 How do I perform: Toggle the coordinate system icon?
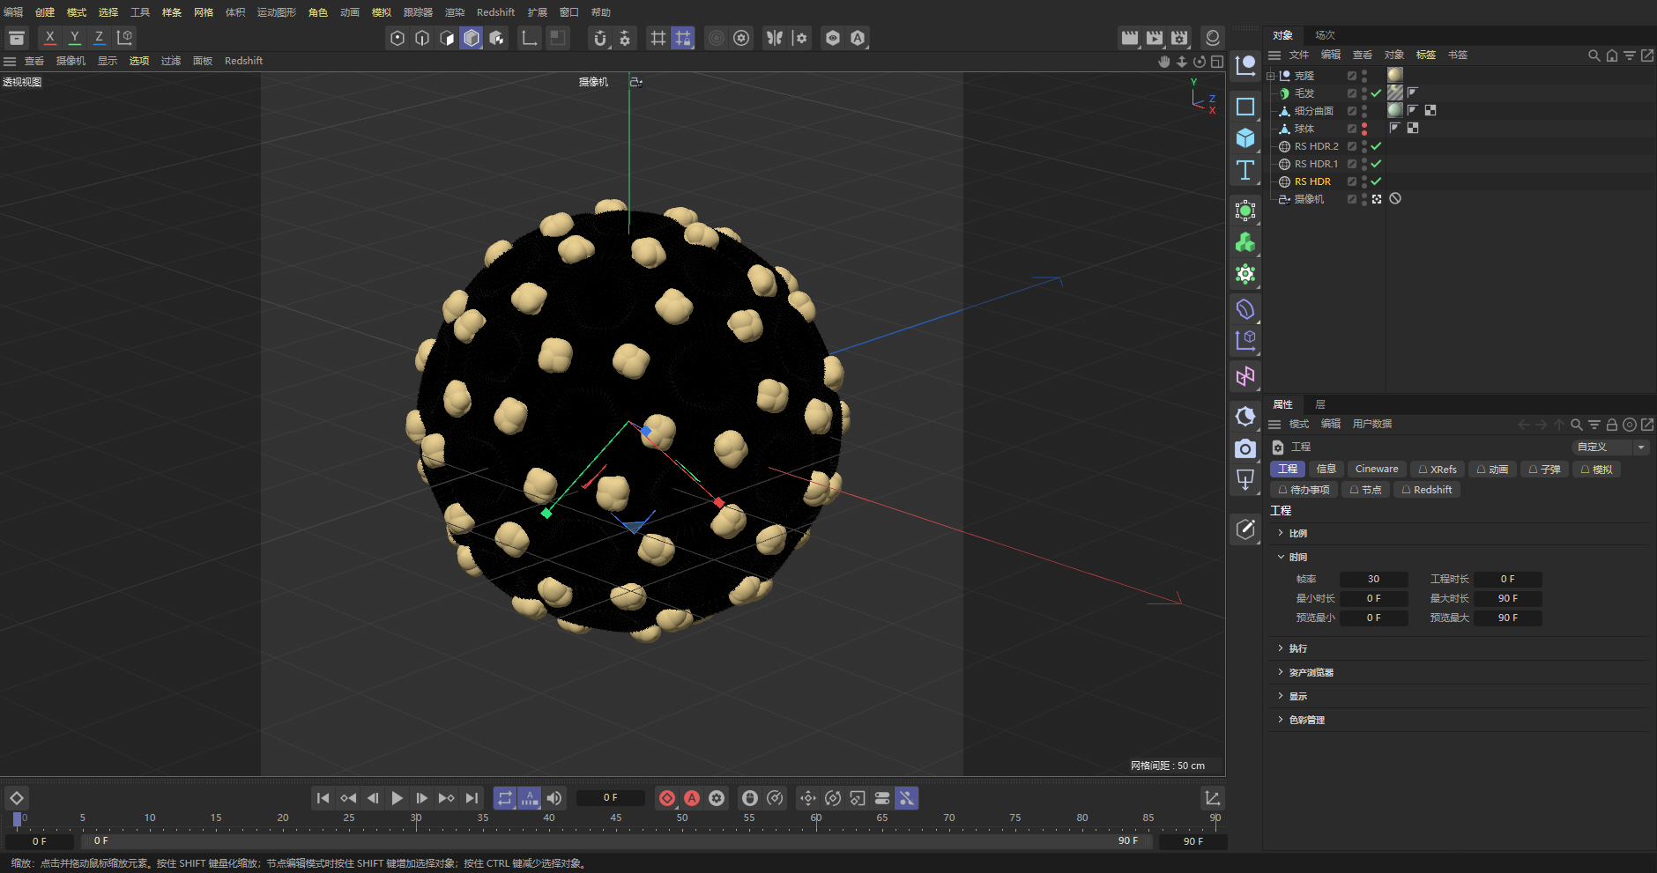click(x=124, y=38)
